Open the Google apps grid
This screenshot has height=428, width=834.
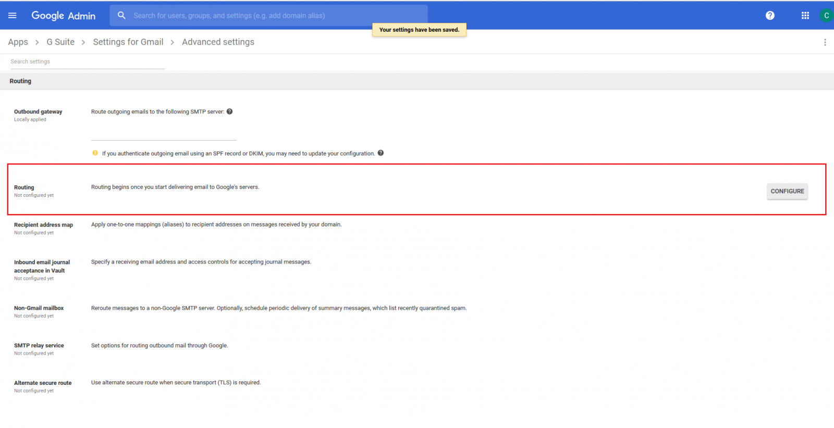(805, 16)
